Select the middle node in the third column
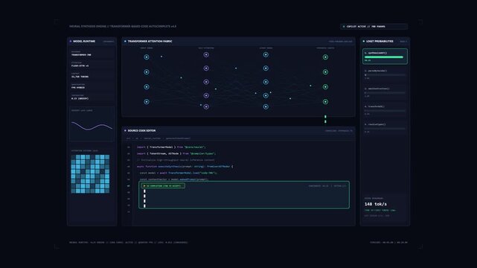This screenshot has width=477, height=268. click(266, 82)
